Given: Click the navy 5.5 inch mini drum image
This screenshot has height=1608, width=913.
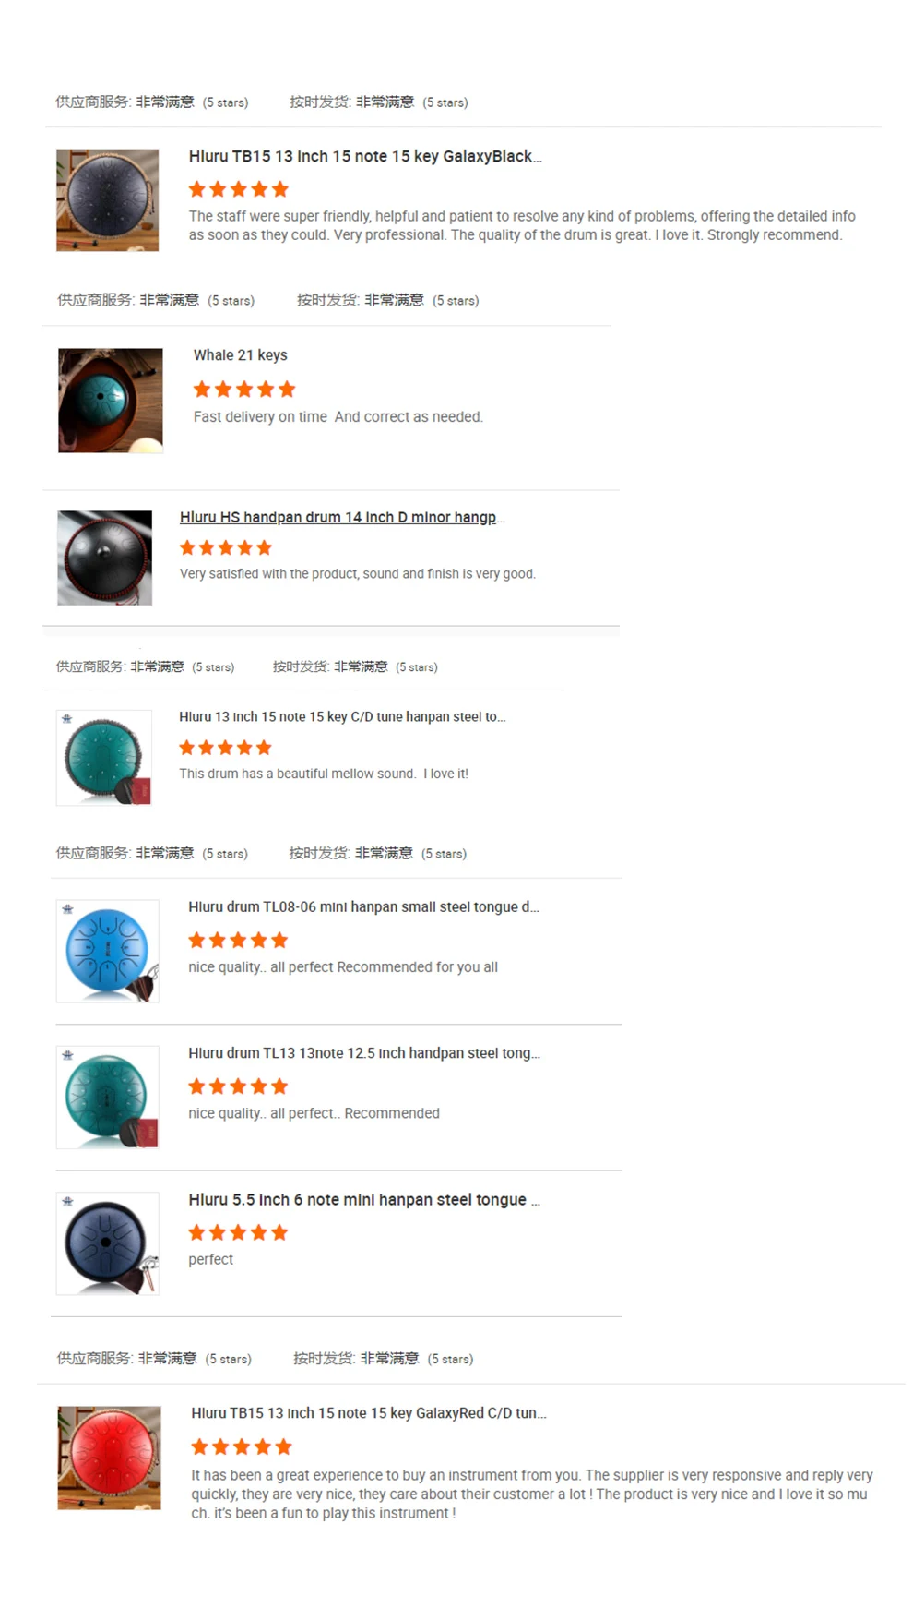Looking at the screenshot, I should (107, 1243).
